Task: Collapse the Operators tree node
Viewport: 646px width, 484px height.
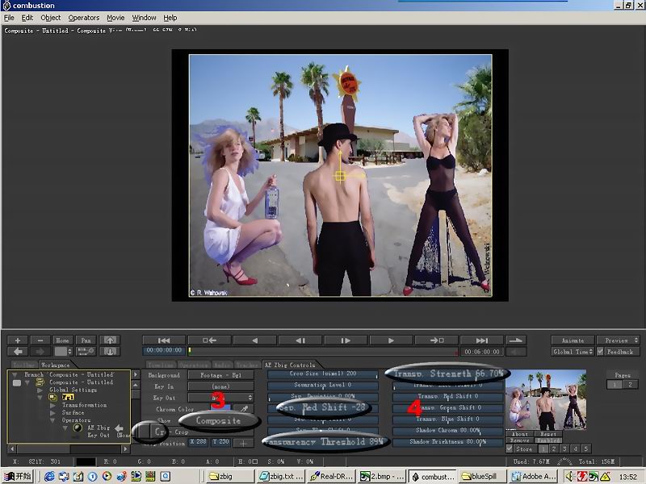Action: (x=52, y=420)
